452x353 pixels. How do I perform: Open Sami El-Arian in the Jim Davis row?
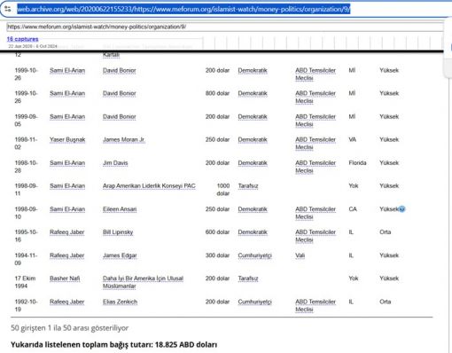(x=67, y=163)
